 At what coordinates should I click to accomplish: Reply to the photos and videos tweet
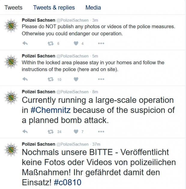point(25,43)
